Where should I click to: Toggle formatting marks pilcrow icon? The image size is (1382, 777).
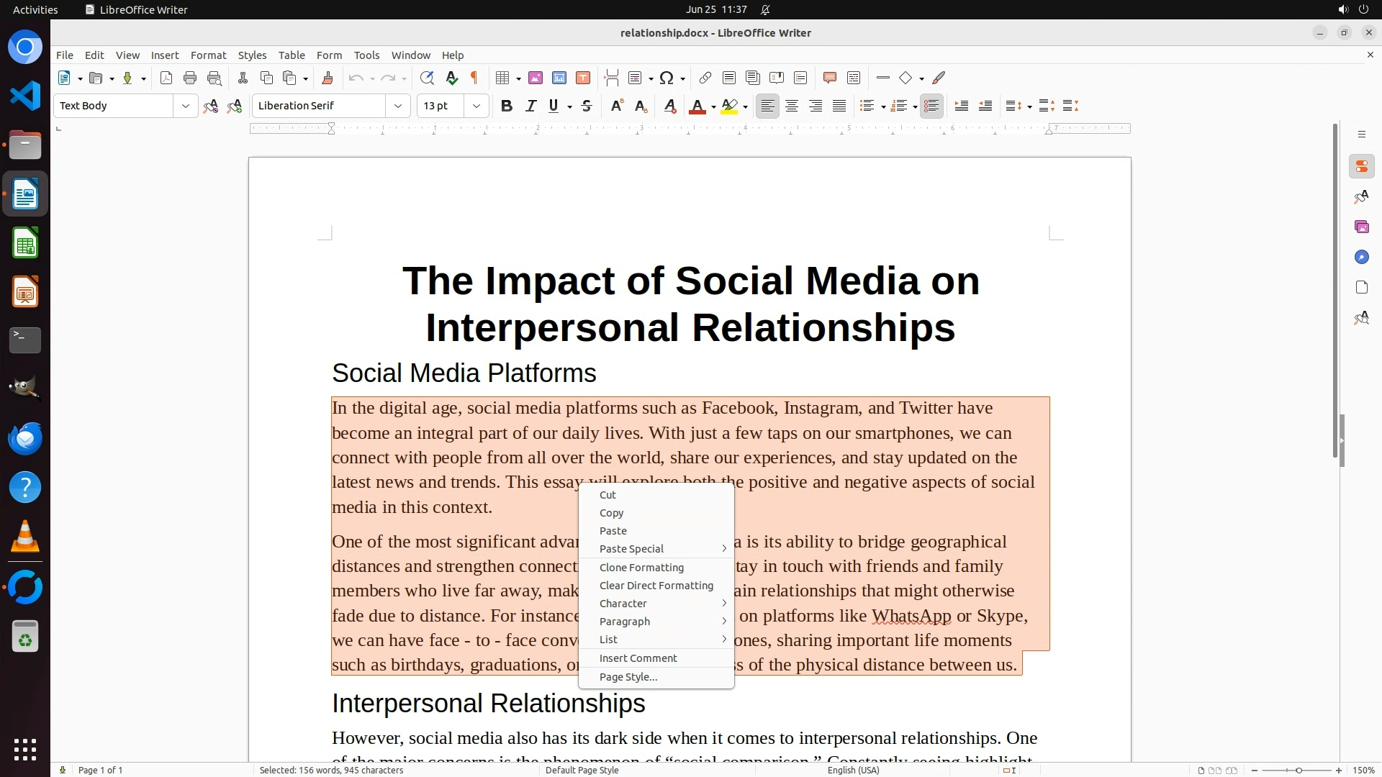click(474, 78)
